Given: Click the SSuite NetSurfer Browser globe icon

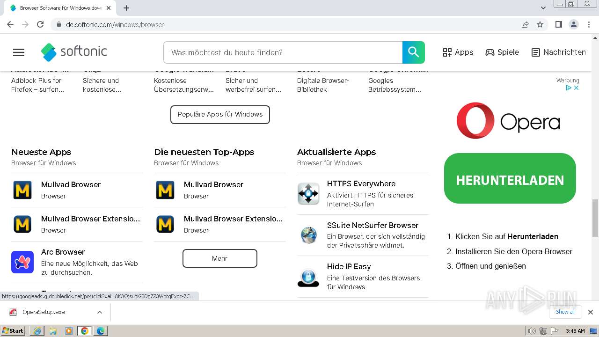Looking at the screenshot, I should pyautogui.click(x=308, y=235).
